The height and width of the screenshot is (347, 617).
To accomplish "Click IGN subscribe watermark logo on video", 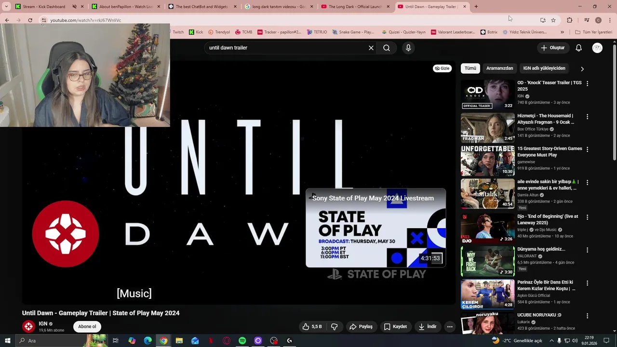I will [66, 234].
